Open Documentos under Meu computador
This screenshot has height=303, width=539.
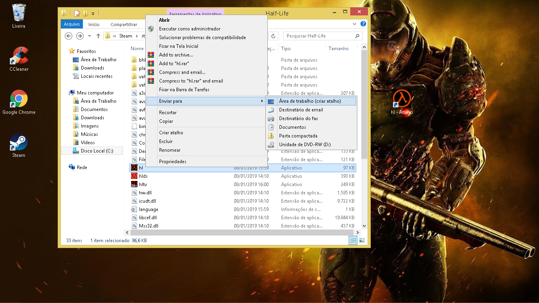pyautogui.click(x=90, y=109)
